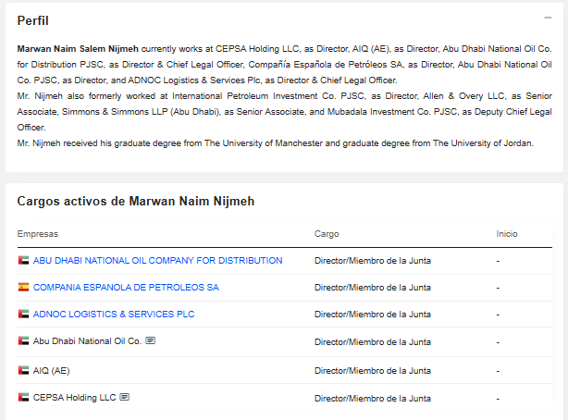Click the flag icon beside ADNOC LOGISTICS & SERVICES

(23, 315)
